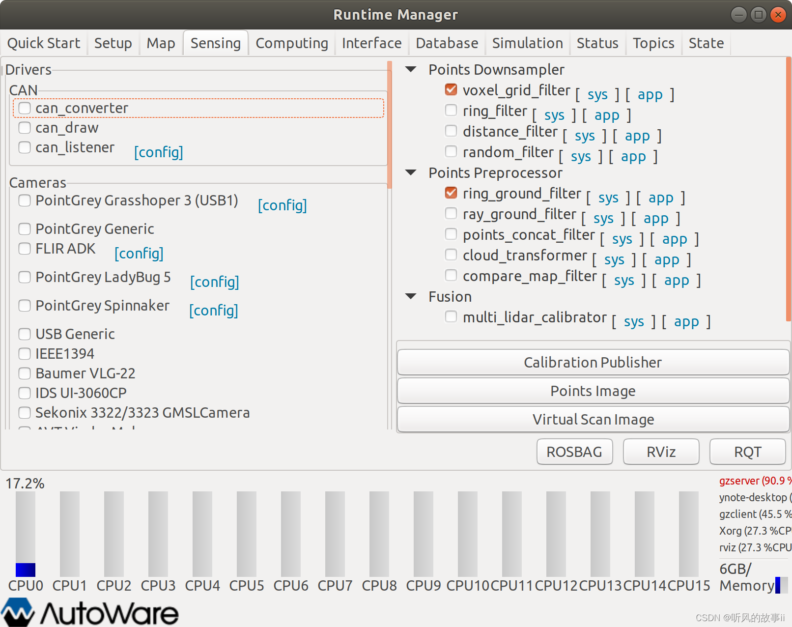Open the ROSBAG panel
This screenshot has width=792, height=627.
pyautogui.click(x=574, y=452)
